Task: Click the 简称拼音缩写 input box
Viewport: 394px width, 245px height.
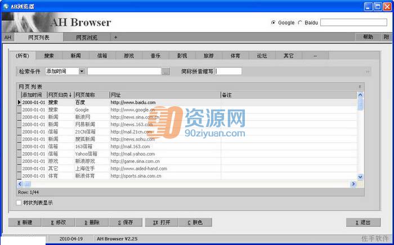Action: point(228,71)
